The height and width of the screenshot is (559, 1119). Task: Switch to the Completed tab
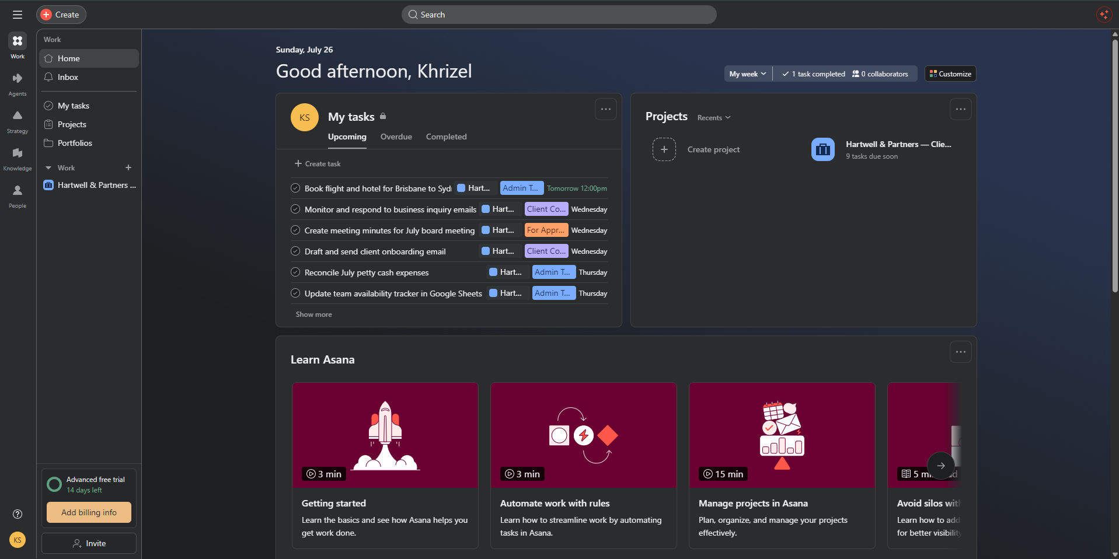tap(447, 137)
